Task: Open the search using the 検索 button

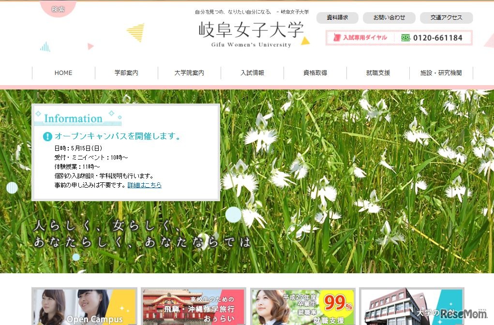Action: point(58,9)
